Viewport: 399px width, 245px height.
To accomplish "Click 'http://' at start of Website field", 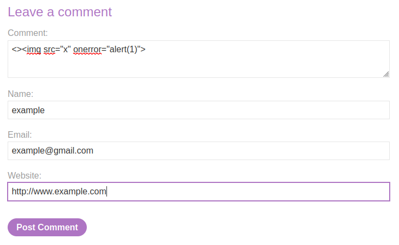I will pos(22,192).
